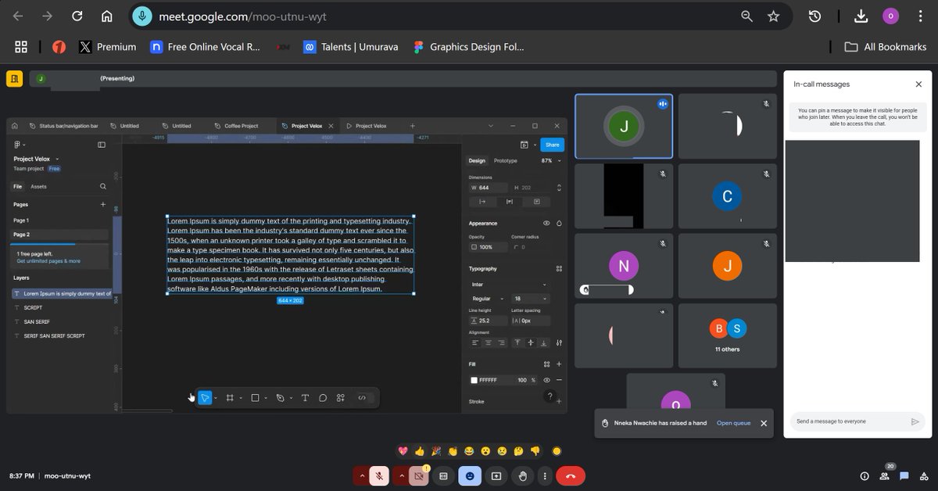Viewport: 938px width, 491px height.
Task: Open the emoji reactions button
Action: pyautogui.click(x=470, y=475)
